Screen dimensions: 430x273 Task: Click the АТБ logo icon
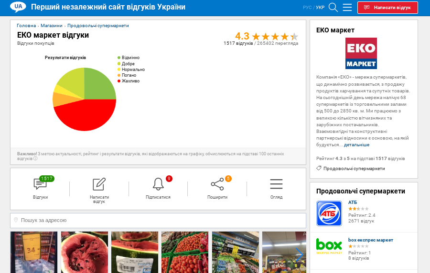coord(329,213)
